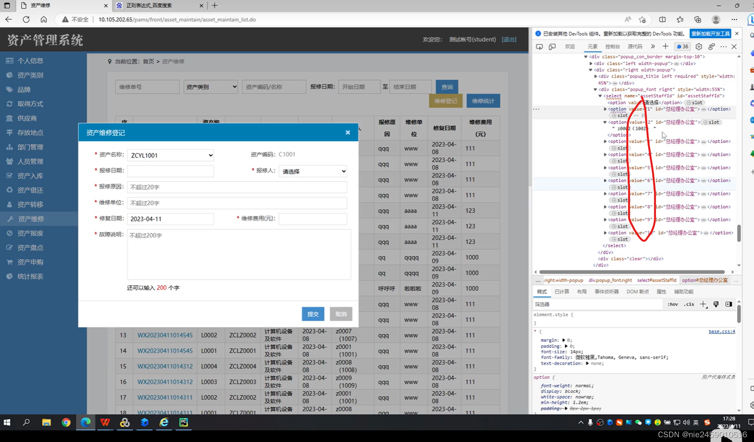Click the 报修日期 input in the dialog
Image resolution: width=754 pixels, height=442 pixels.
pyautogui.click(x=170, y=171)
